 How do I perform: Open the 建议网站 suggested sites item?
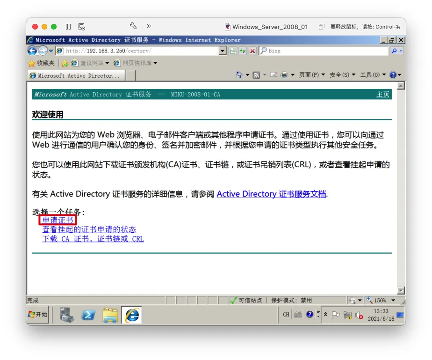click(90, 63)
